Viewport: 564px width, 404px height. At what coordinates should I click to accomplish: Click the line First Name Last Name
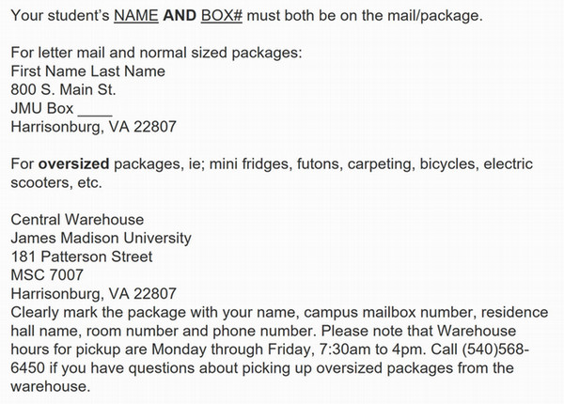tap(87, 70)
